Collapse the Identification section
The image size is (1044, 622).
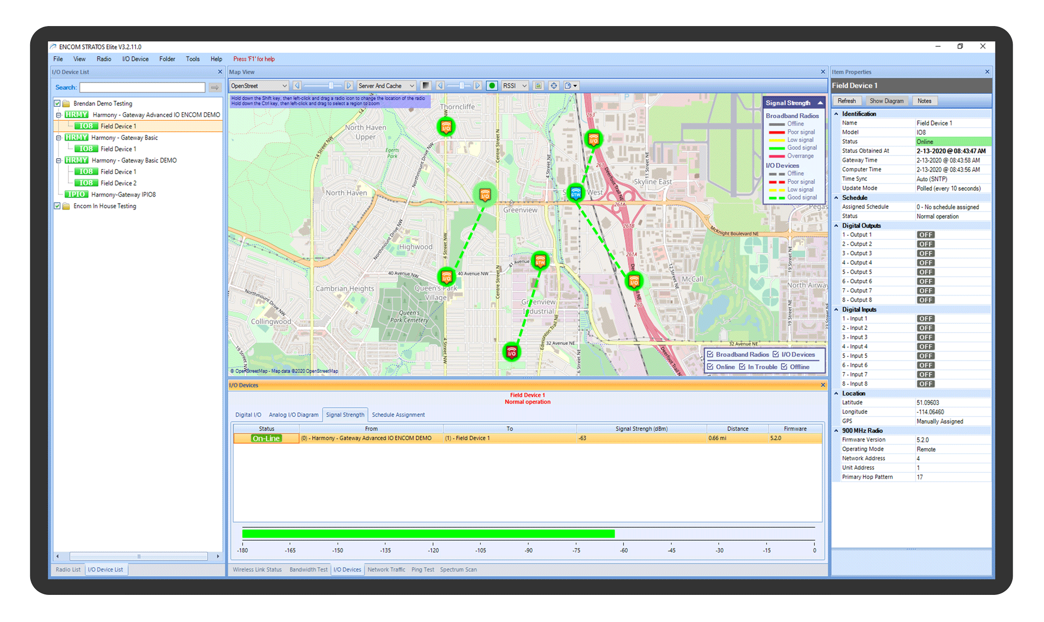(836, 114)
